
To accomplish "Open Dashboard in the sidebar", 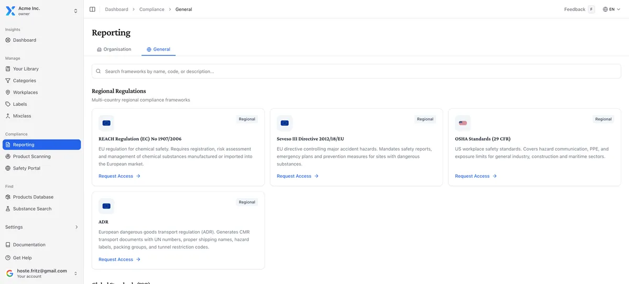I will [x=42, y=40].
